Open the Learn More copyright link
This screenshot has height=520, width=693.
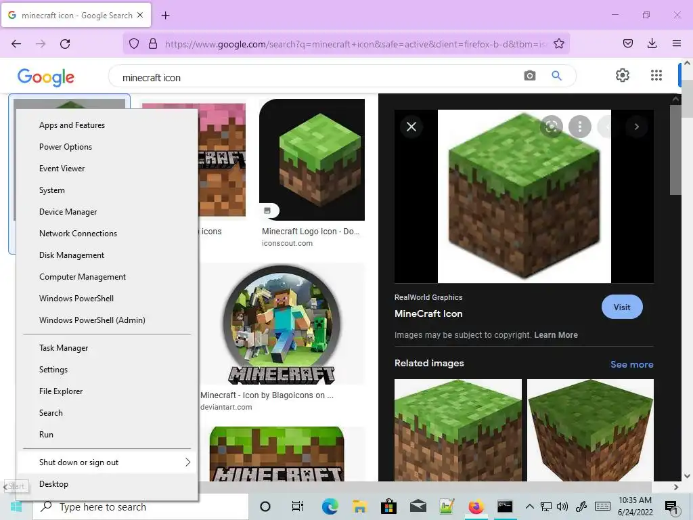[556, 335]
